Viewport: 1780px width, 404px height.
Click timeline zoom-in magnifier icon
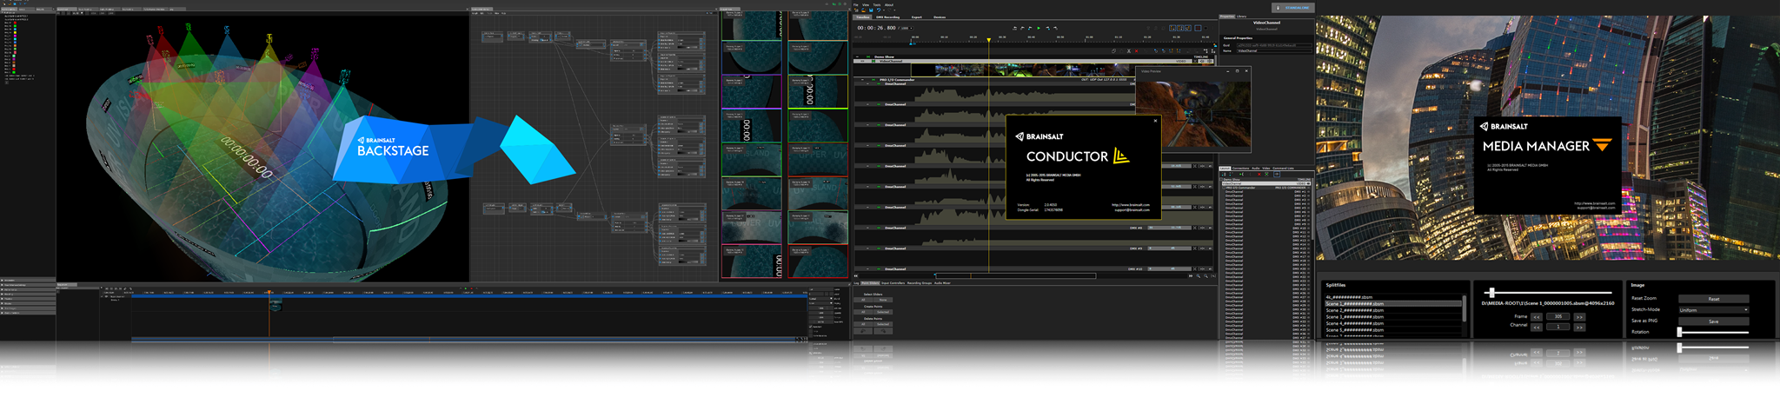tap(1199, 276)
